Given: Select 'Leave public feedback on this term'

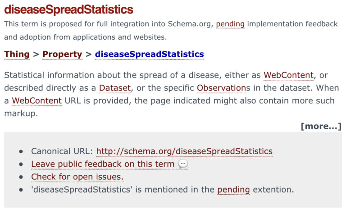Looking at the screenshot, I should 103,164.
